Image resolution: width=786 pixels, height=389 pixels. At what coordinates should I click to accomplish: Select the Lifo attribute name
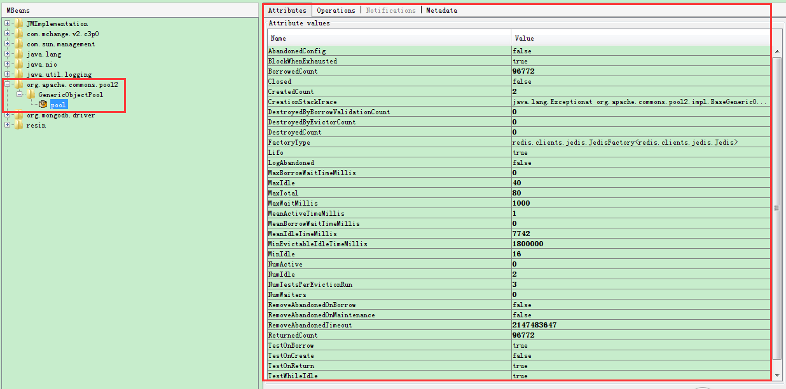click(x=275, y=152)
